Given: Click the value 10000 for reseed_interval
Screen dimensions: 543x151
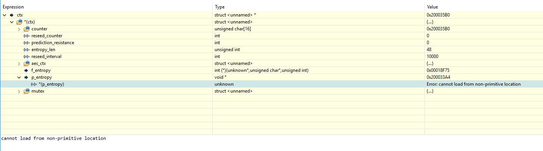Looking at the screenshot, I should [432, 56].
